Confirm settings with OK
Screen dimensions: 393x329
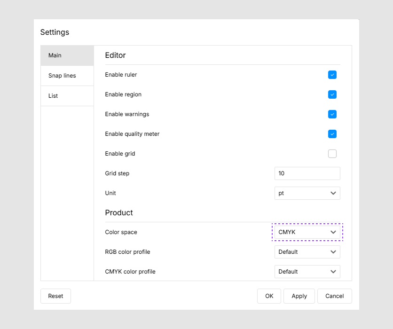[x=269, y=296]
